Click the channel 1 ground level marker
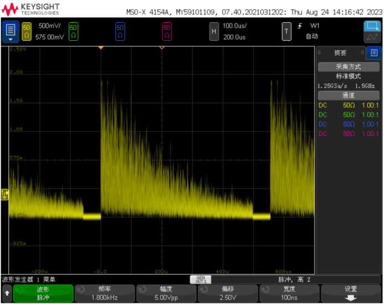This screenshot has height=304, width=384. (x=5, y=193)
